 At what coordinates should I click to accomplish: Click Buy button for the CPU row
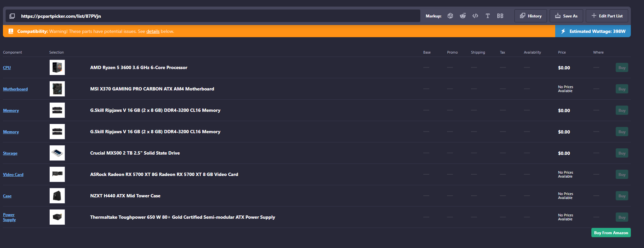(x=622, y=67)
